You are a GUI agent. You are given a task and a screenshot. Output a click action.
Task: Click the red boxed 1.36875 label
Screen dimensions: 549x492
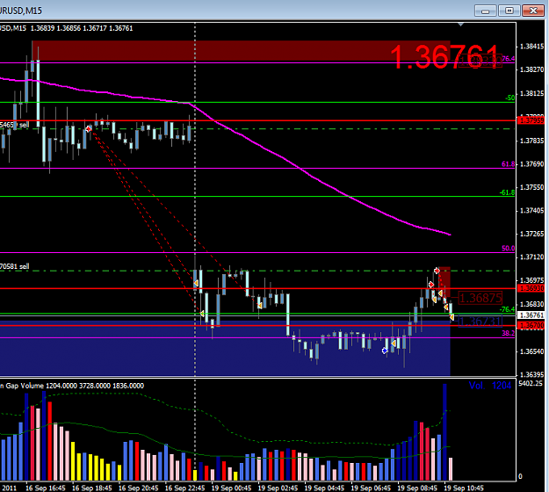[x=480, y=299]
